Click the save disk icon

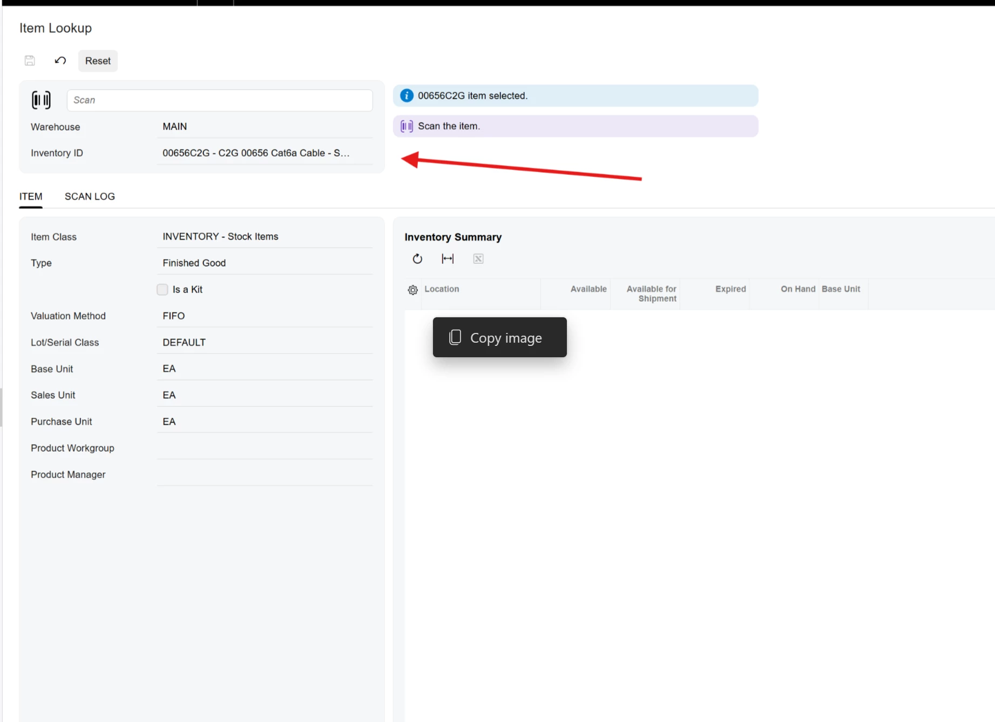(x=30, y=60)
